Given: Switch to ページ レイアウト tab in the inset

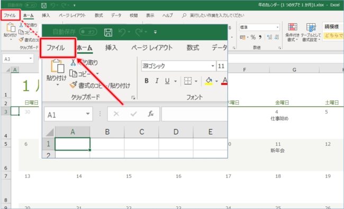Looking at the screenshot, I should click(x=151, y=48).
